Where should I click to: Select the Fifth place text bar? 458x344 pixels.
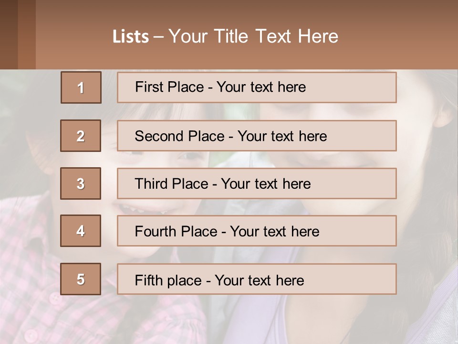coord(257,279)
